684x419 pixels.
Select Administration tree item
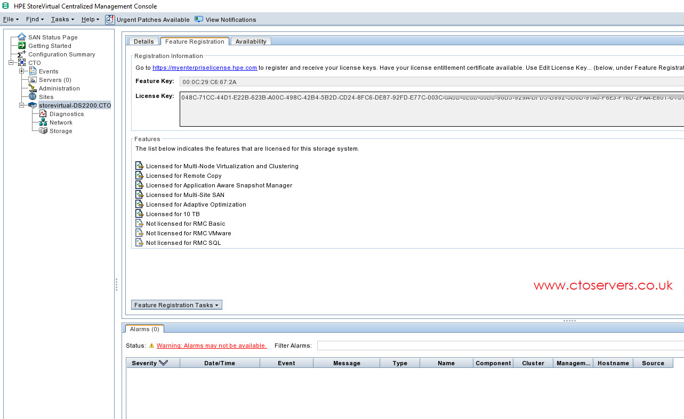click(59, 88)
